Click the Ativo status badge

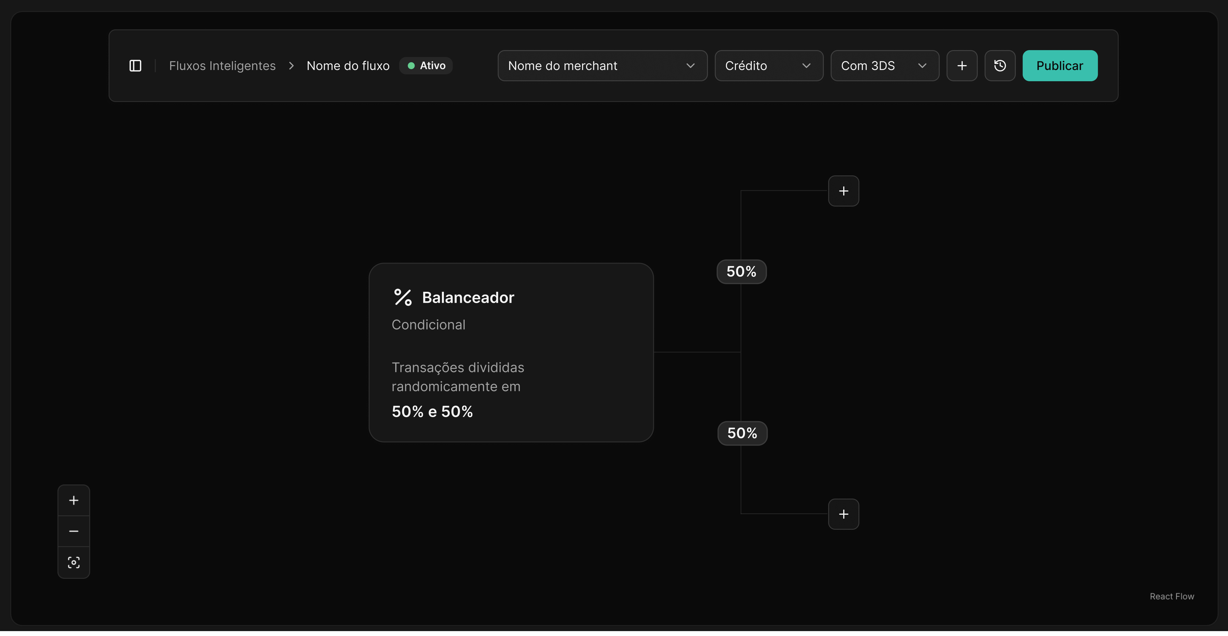coord(426,66)
